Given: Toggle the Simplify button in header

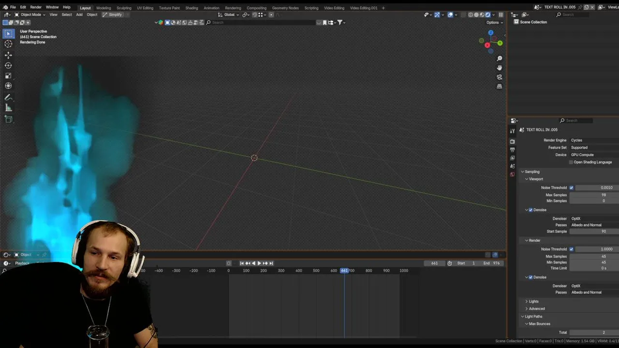Looking at the screenshot, I should point(112,14).
